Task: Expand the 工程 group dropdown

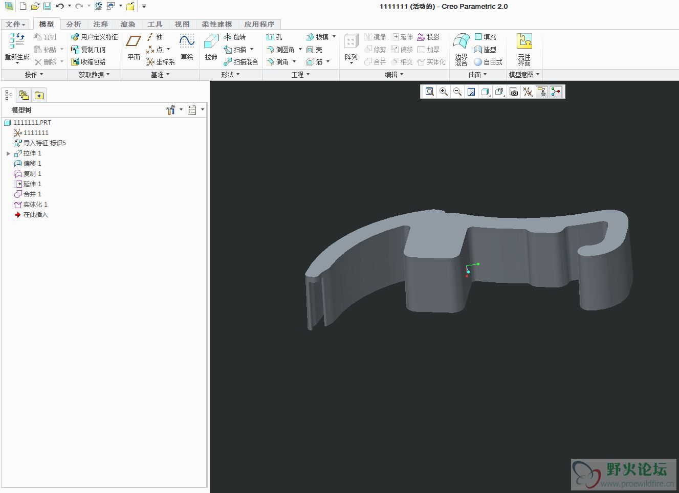Action: click(300, 75)
